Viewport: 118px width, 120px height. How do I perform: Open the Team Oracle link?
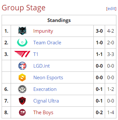[47, 43]
